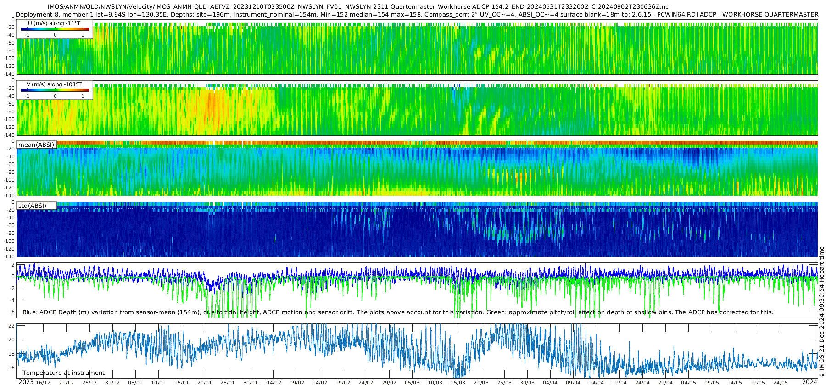Click the mean(ABSI) panel label

tap(36, 145)
